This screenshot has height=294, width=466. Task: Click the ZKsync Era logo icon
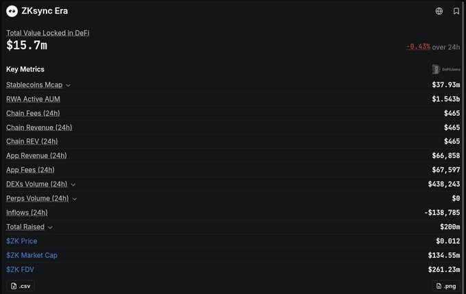point(12,11)
